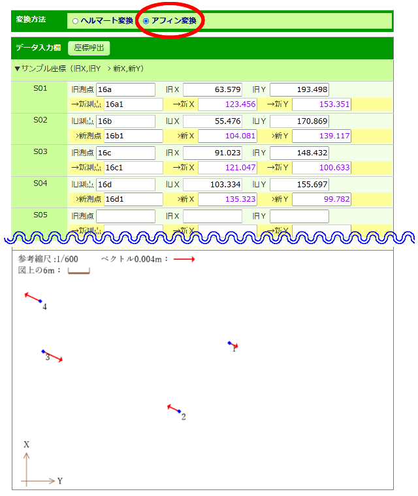This screenshot has height=496, width=418.
Task: Click the S04 新測点 field containing 16d1
Action: (x=133, y=199)
